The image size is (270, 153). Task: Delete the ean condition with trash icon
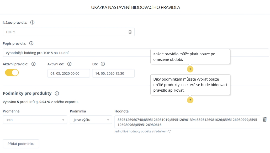(265, 119)
